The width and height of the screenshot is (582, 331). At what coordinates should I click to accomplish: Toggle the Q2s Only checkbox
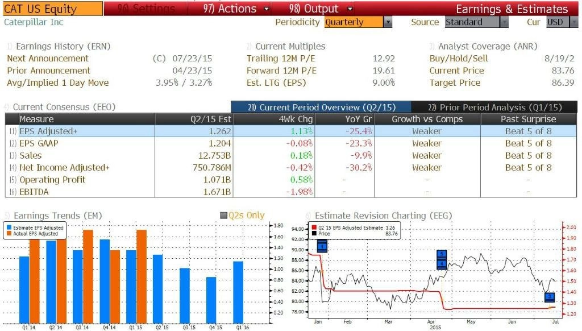click(x=223, y=216)
